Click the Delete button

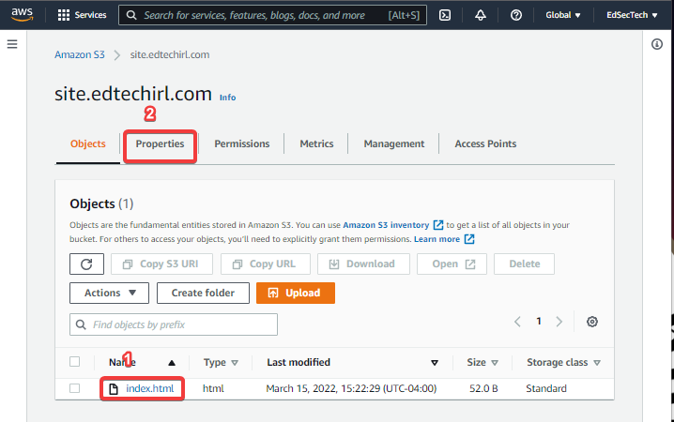pyautogui.click(x=525, y=264)
